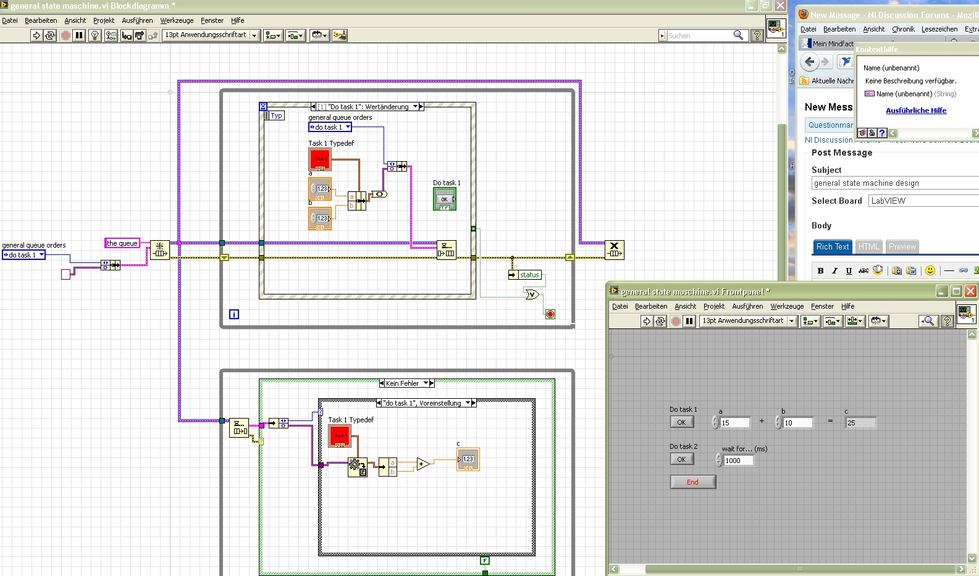The width and height of the screenshot is (979, 576).
Task: Click the Clean Up Diagram broom icon
Action: [340, 36]
